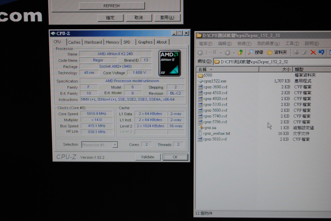This screenshot has height=221, width=331.
Task: Click the Move To toolbar icon
Action: (296, 52)
